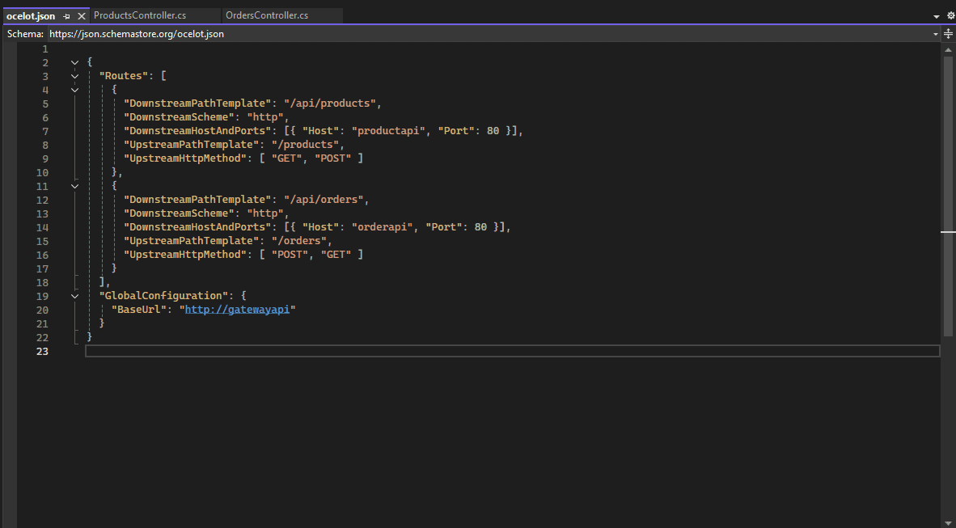Click Port value 80 on line 14

[x=480, y=227]
